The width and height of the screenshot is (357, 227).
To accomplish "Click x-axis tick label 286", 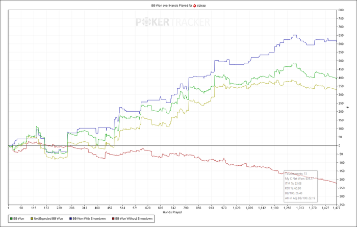I will pos(72,208).
